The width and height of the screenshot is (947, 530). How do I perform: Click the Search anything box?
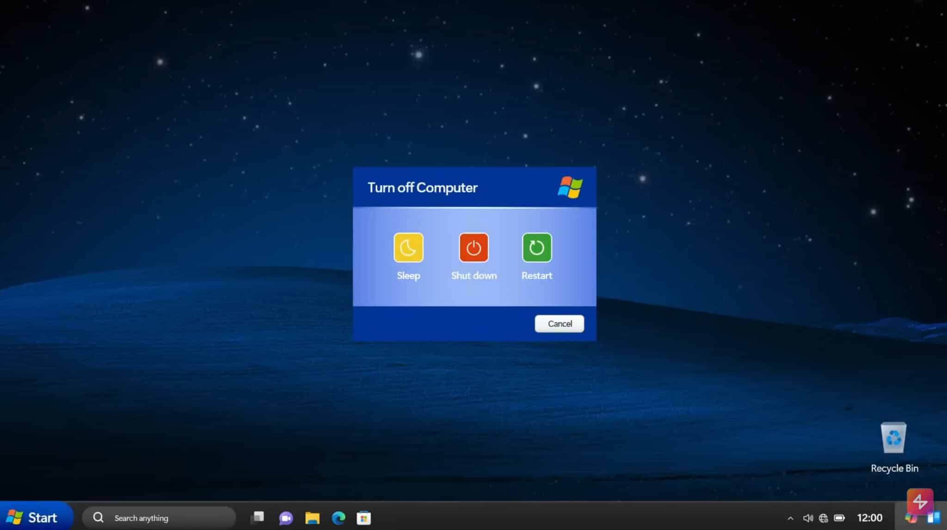[x=159, y=518]
